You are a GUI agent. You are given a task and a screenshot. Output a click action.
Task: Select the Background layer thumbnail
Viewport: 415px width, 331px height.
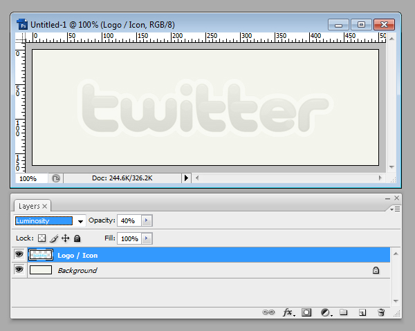coord(41,270)
